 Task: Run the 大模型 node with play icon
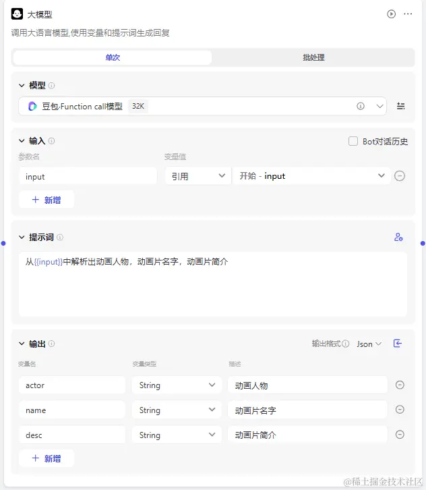tap(391, 14)
